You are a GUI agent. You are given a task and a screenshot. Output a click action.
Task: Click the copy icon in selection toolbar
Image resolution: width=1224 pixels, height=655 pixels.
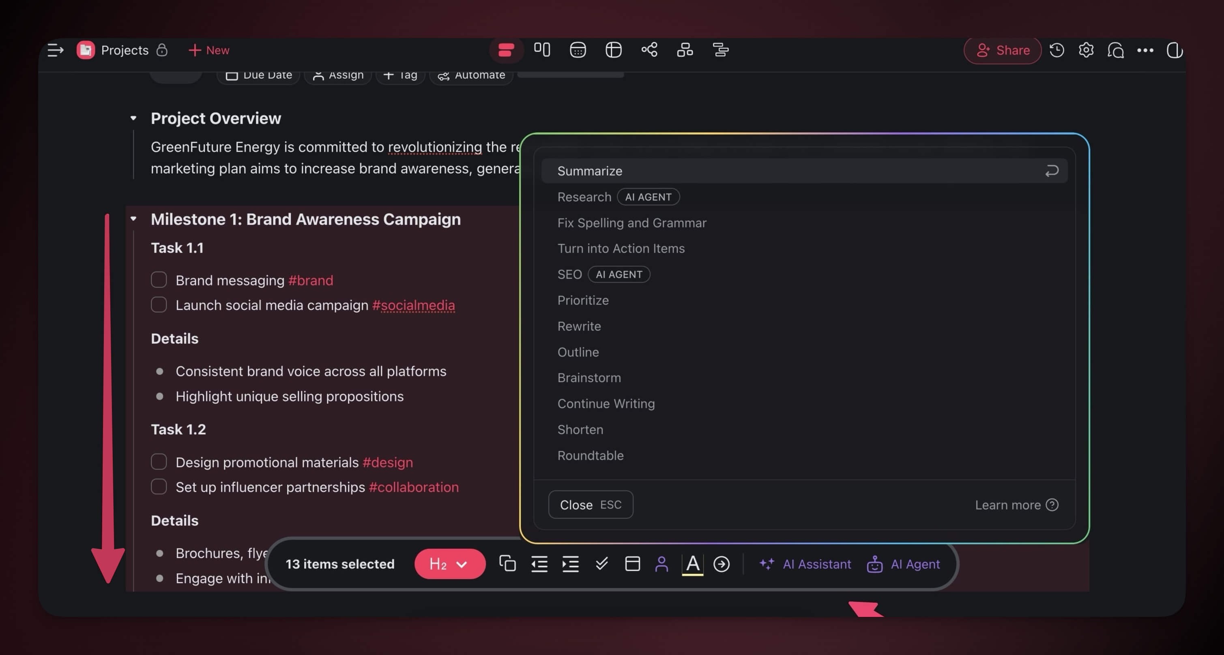pyautogui.click(x=507, y=564)
